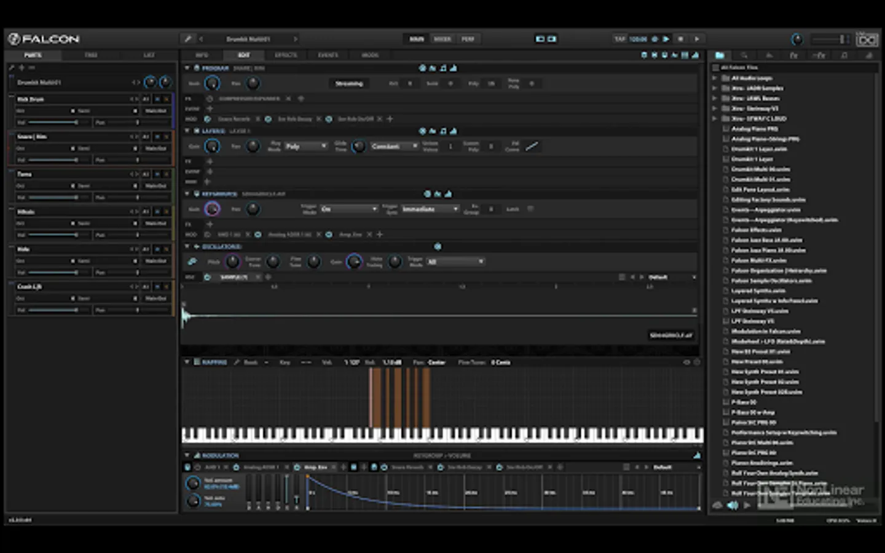Viewport: 885px width, 553px height.
Task: Open the browser search tab
Action: tap(744, 55)
